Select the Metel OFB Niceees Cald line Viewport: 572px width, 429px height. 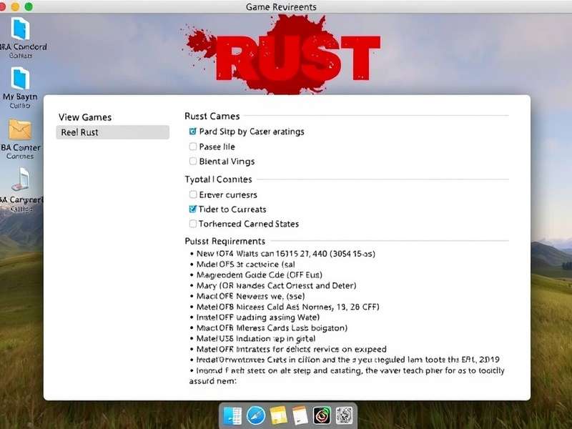pos(288,307)
